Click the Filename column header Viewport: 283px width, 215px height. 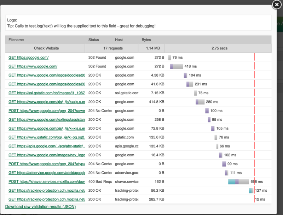(x=16, y=40)
